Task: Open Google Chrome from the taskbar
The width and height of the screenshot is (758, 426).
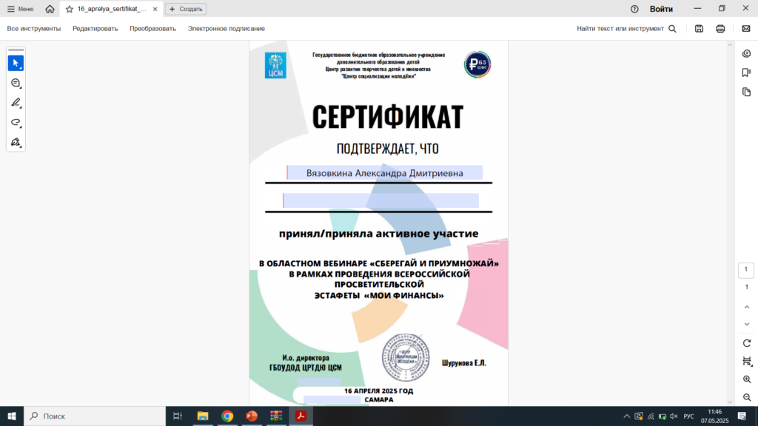Action: tap(227, 416)
